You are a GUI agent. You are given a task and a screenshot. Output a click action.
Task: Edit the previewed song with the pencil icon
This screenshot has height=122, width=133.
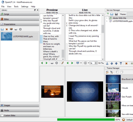point(62,63)
